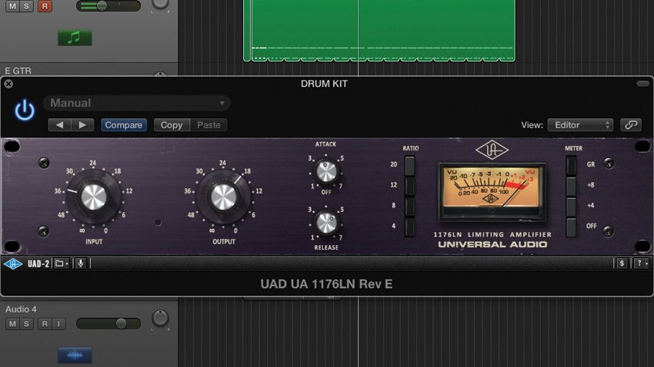Go to next preset arrow

coord(82,125)
